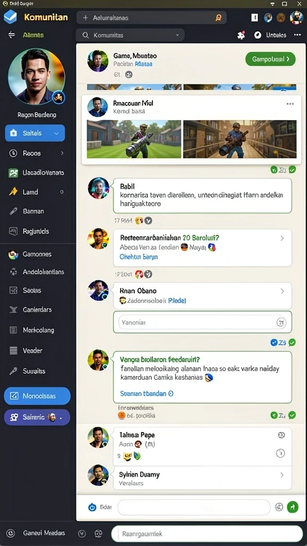Click the heart reaction under Babll message
This screenshot has width=307, height=546.
tap(139, 220)
